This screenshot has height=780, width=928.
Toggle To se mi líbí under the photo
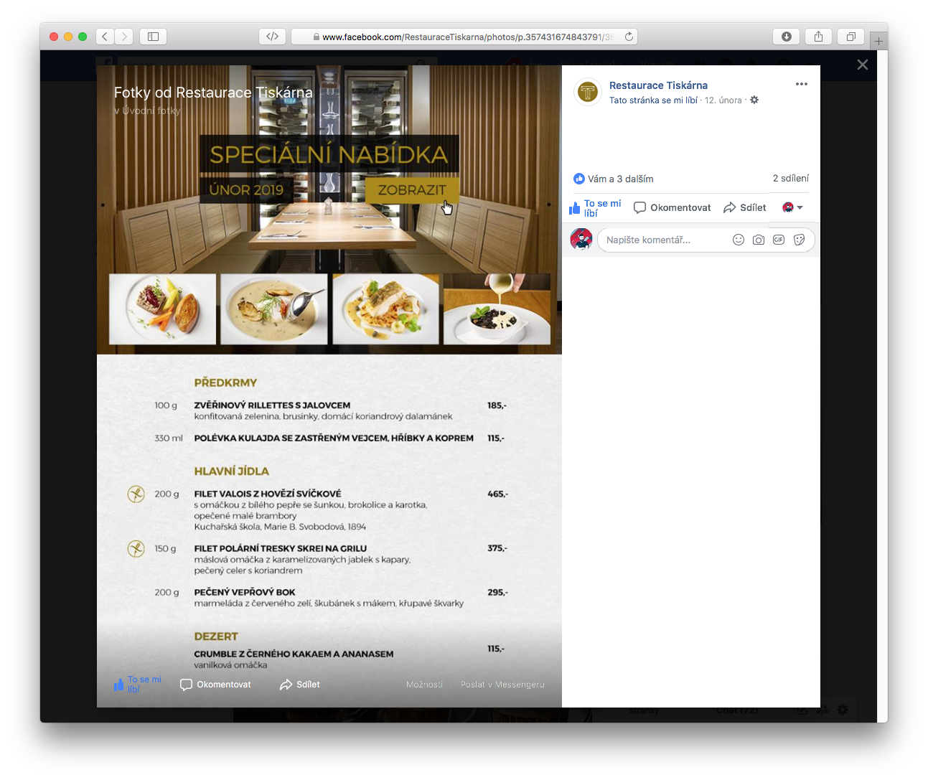138,685
